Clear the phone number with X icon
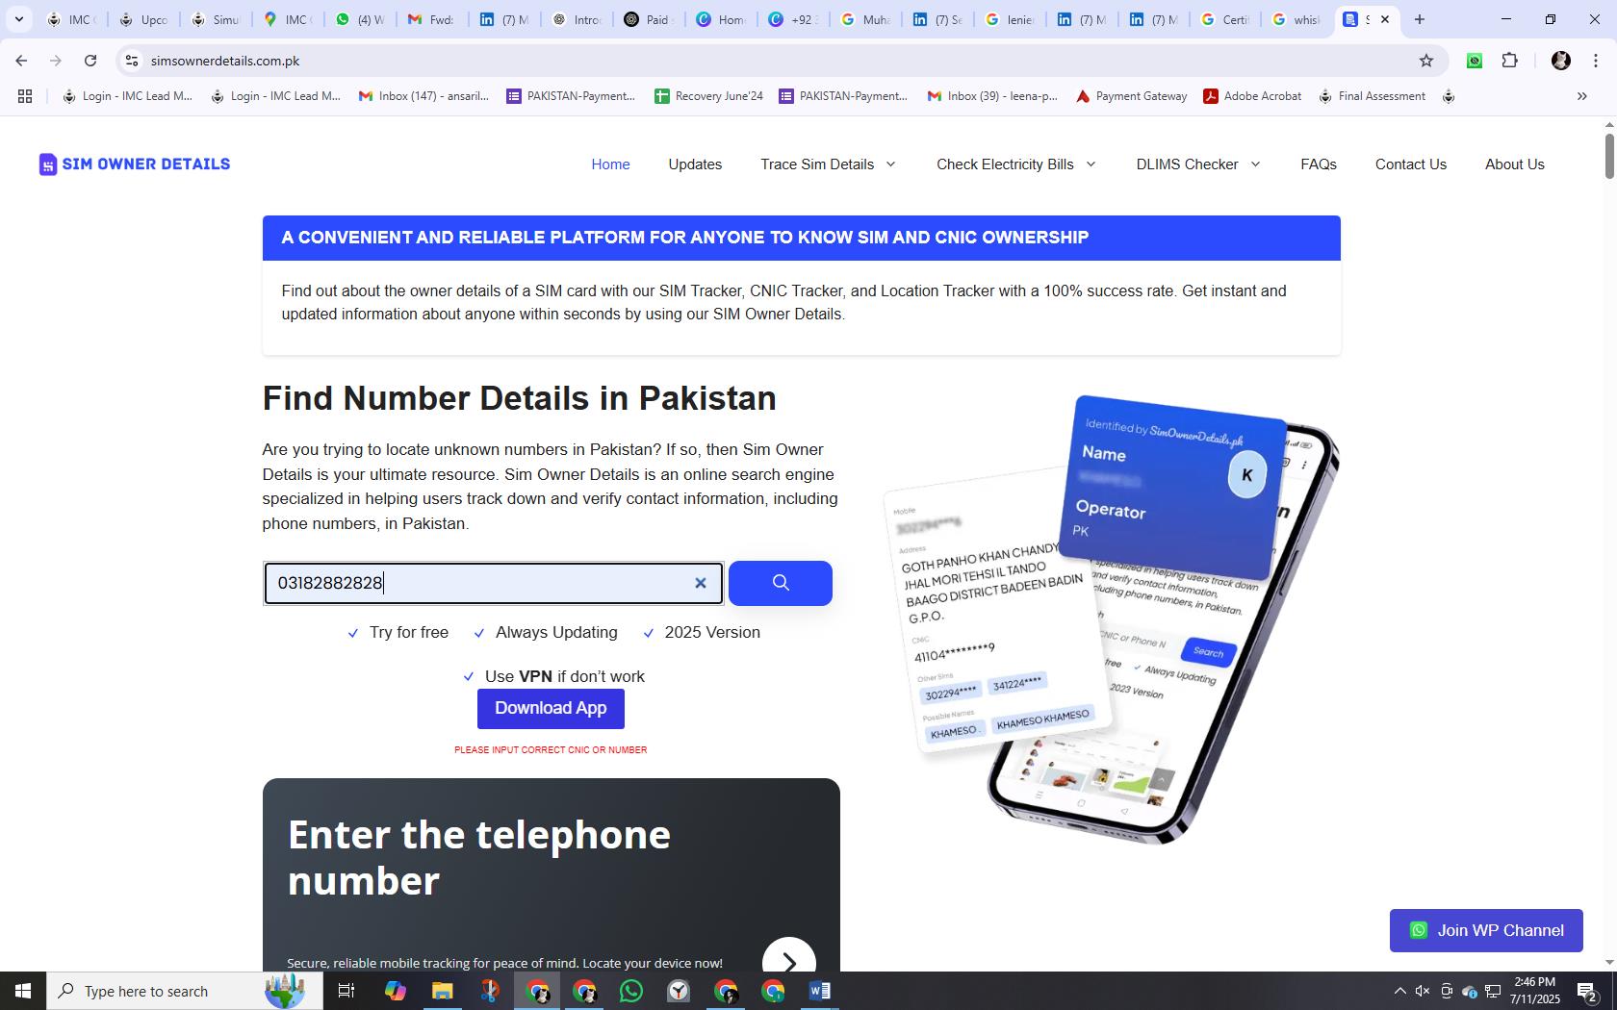Viewport: 1617px width, 1010px height. [701, 583]
